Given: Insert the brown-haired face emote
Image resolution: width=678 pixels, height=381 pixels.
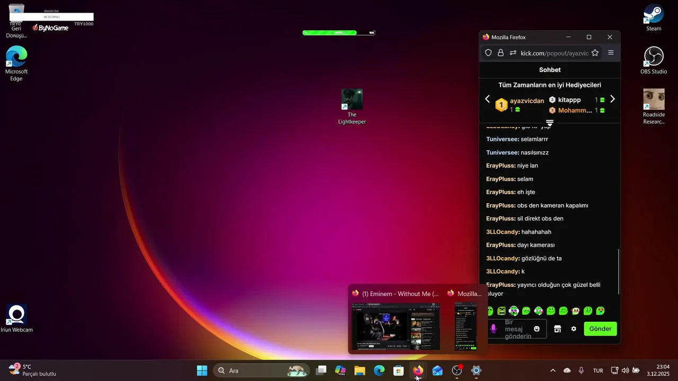Looking at the screenshot, I should [x=576, y=311].
